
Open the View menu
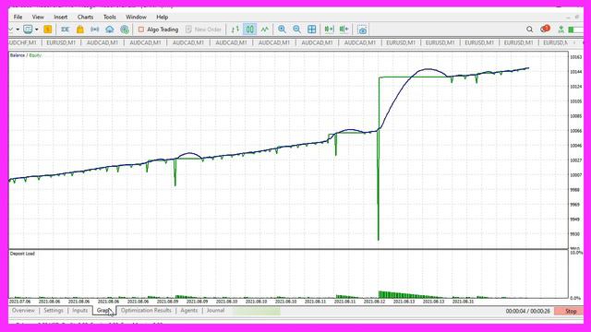click(38, 17)
